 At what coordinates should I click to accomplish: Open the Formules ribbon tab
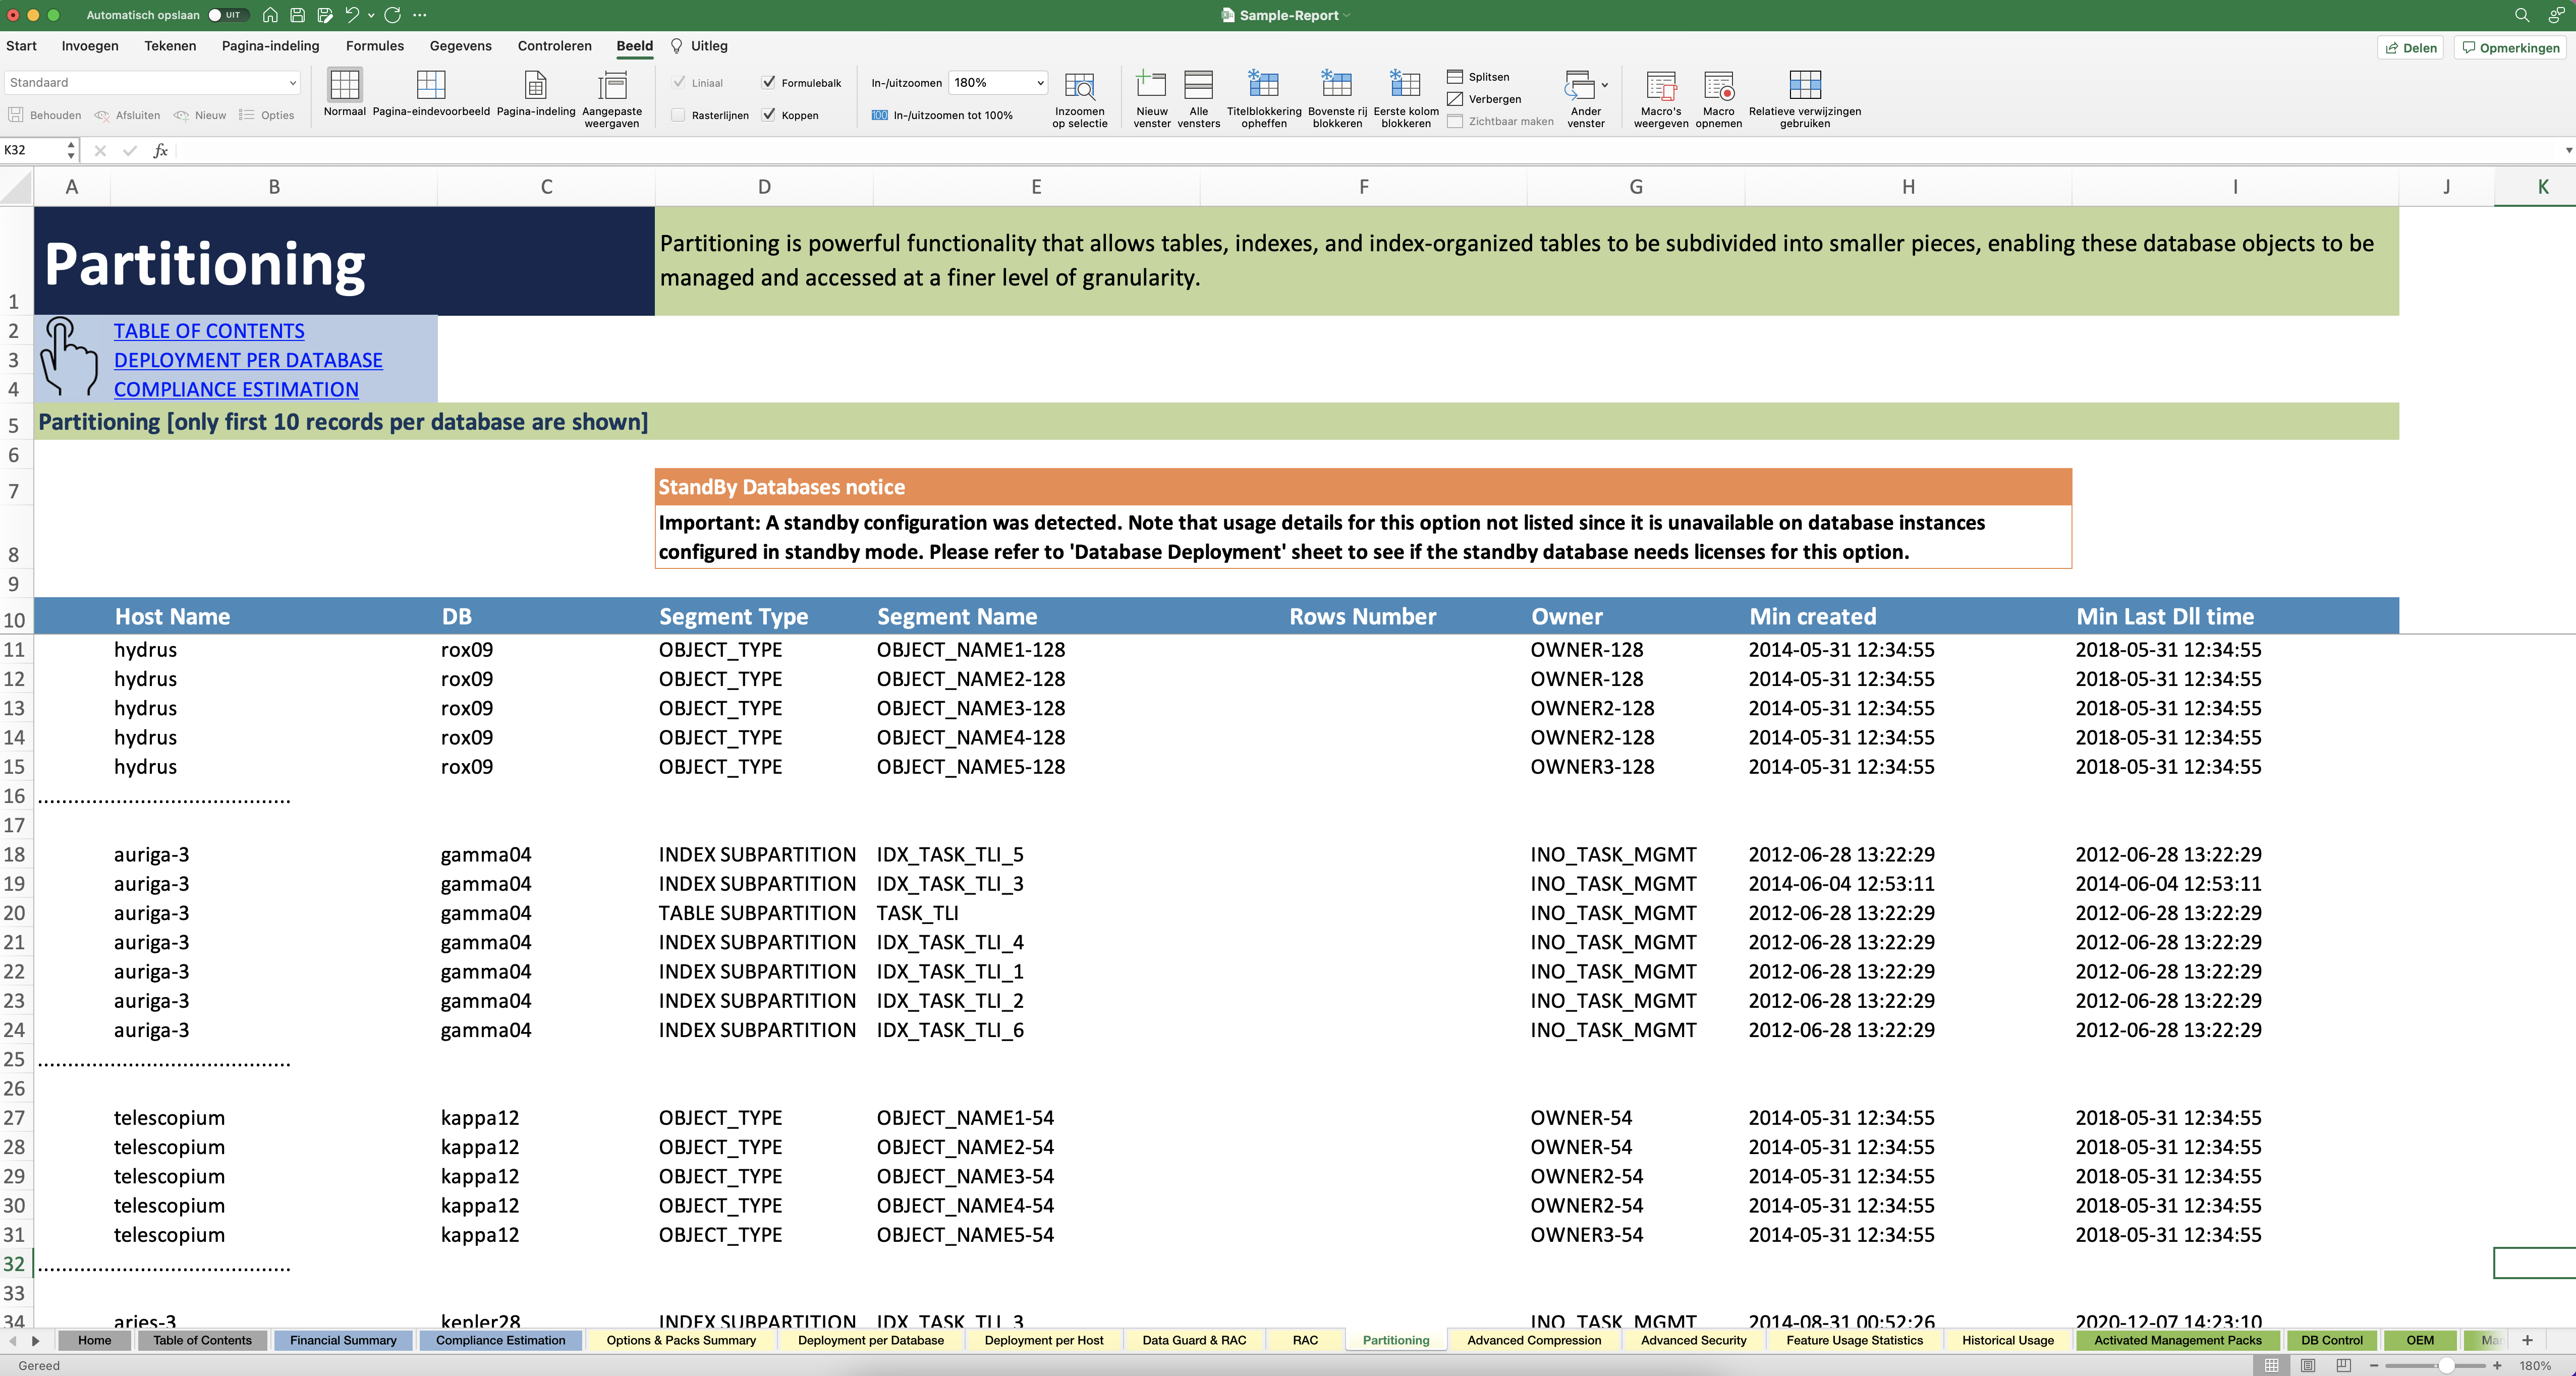(374, 46)
